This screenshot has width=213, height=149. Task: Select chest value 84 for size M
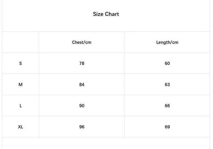[x=82, y=84]
